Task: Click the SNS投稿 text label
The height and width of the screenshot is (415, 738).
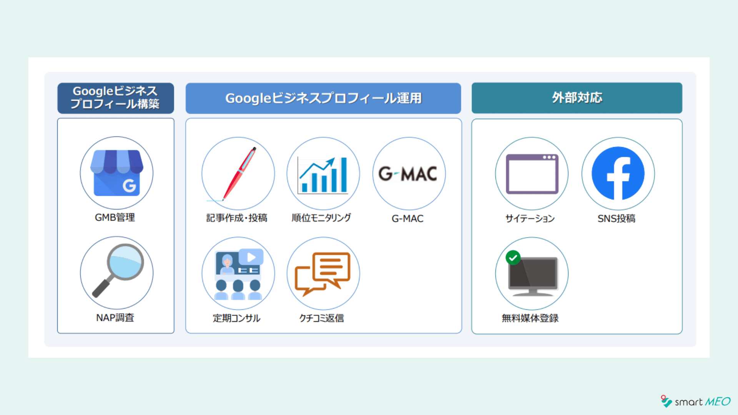Action: pyautogui.click(x=616, y=219)
